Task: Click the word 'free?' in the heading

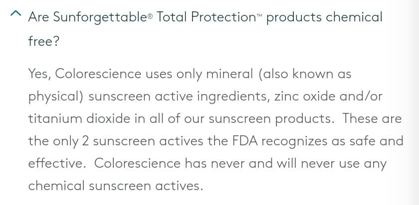Action: pyautogui.click(x=43, y=41)
